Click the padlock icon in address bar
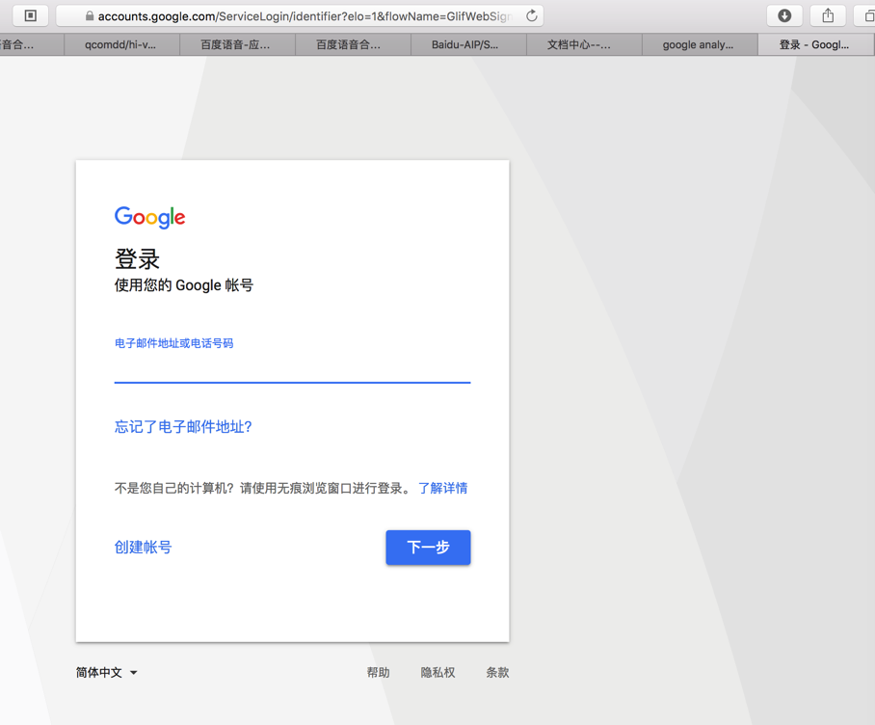This screenshot has width=875, height=725. (x=90, y=16)
